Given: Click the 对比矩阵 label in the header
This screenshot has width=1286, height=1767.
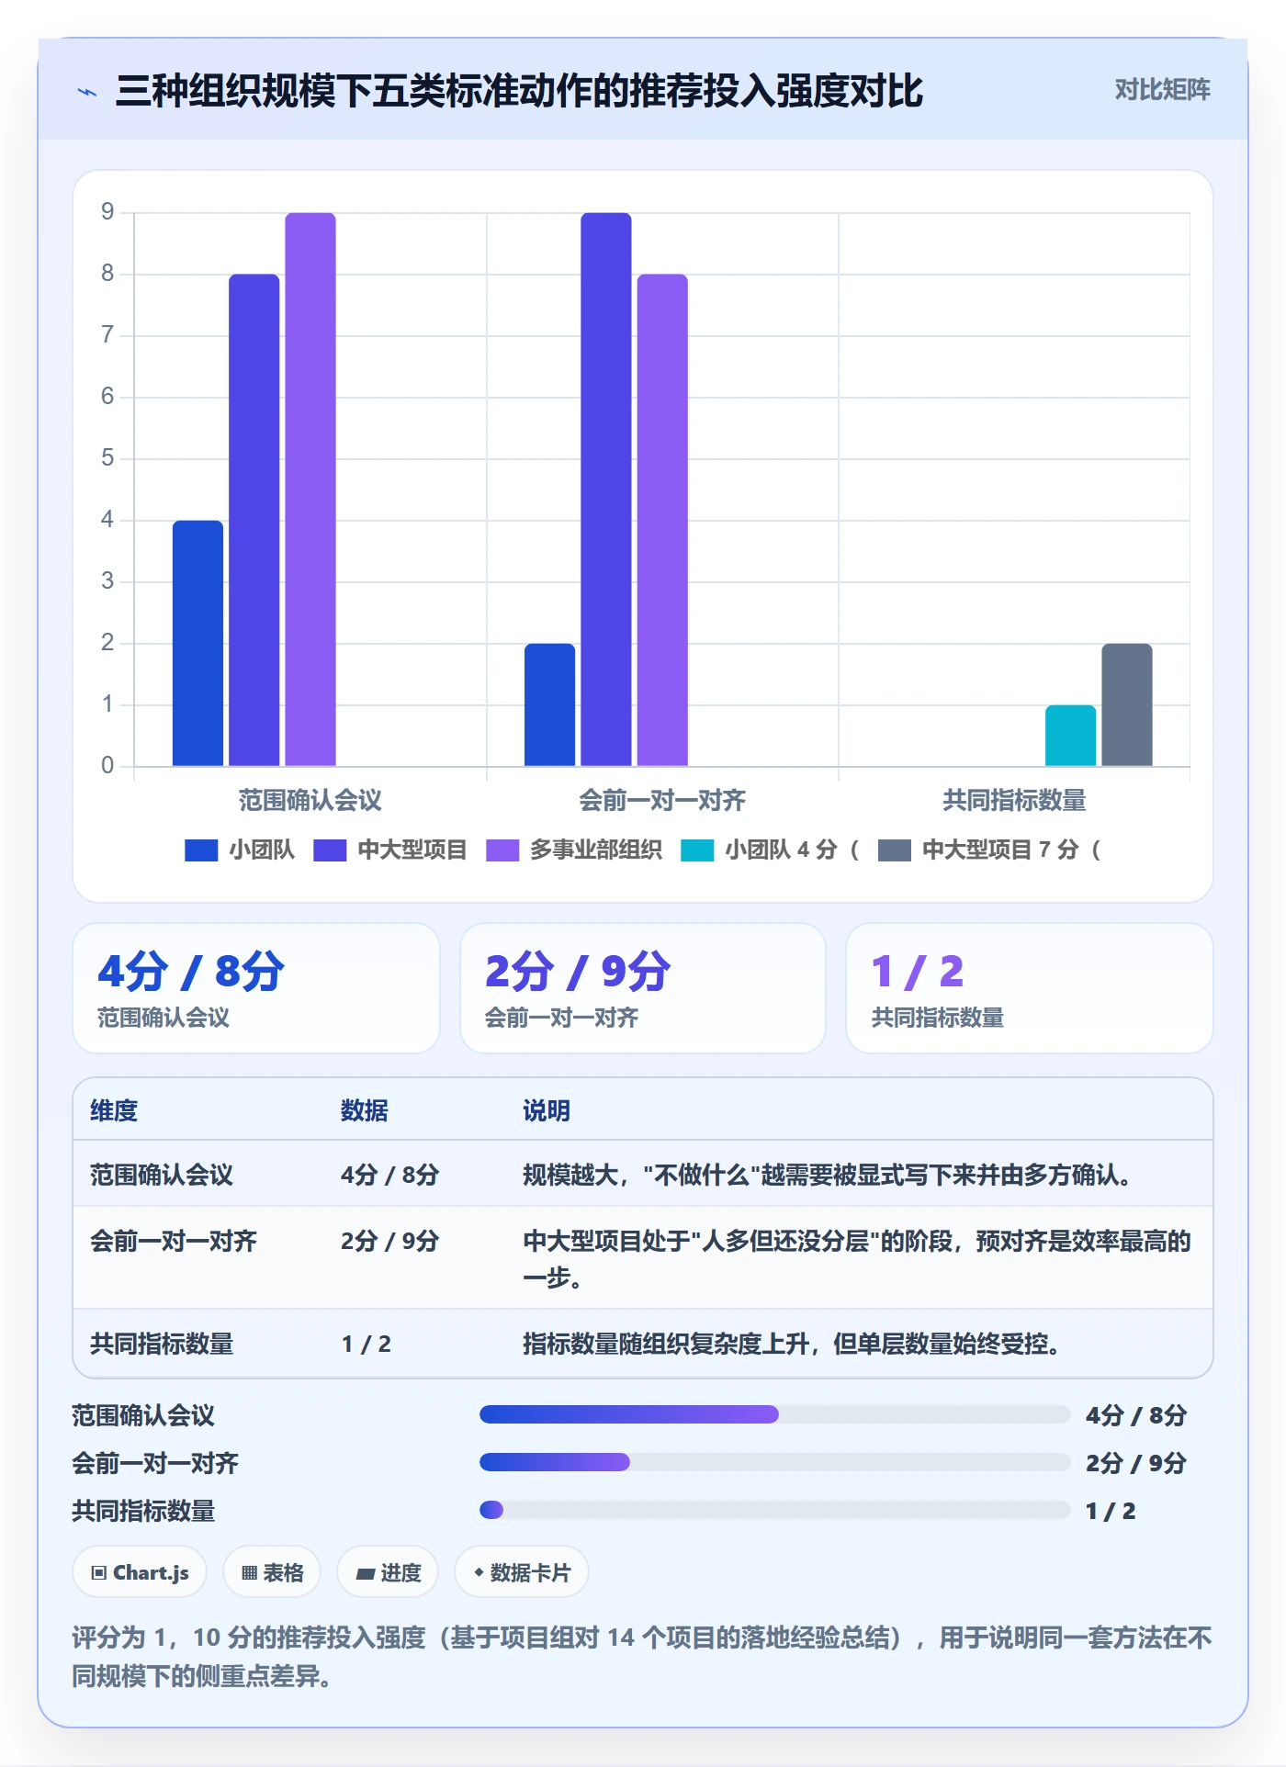Looking at the screenshot, I should point(1162,90).
